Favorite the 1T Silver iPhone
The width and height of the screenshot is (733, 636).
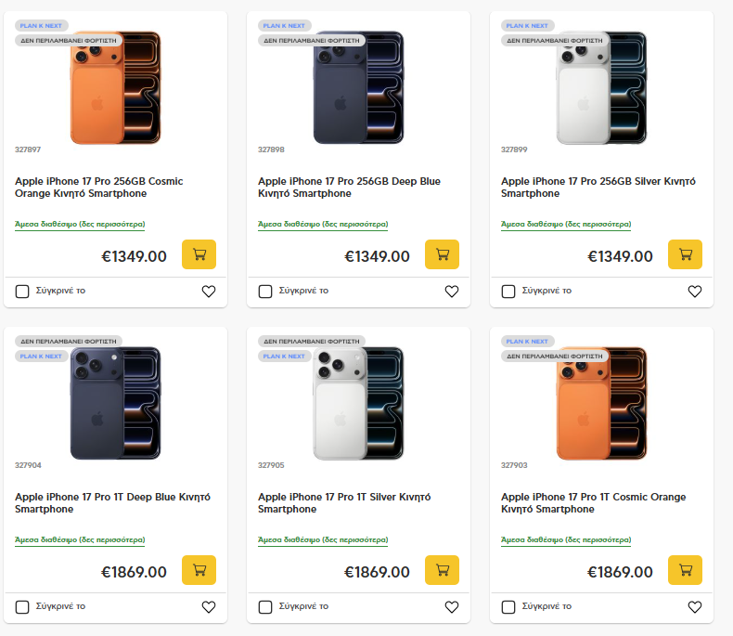pos(452,607)
